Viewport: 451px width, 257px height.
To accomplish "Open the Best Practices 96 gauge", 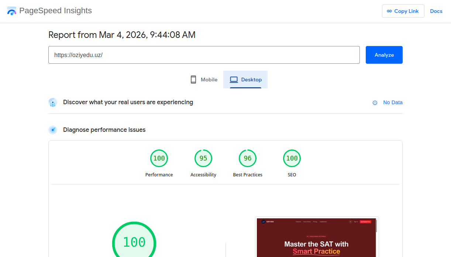I will click(248, 158).
